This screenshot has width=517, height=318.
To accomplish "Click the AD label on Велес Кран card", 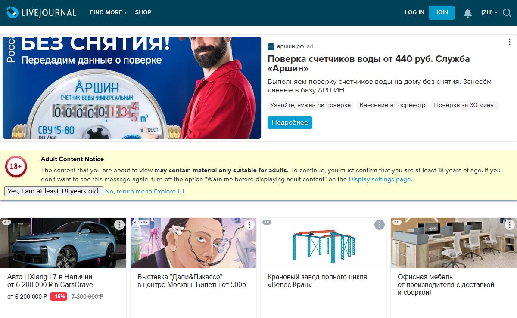I will [267, 222].
